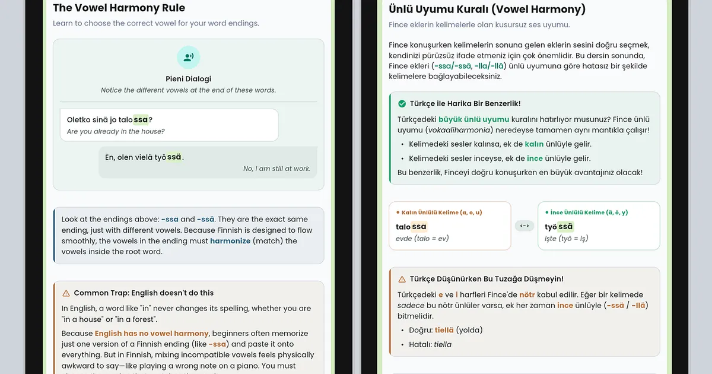Click the 'Hatalı: tiella' bullet

click(x=430, y=344)
